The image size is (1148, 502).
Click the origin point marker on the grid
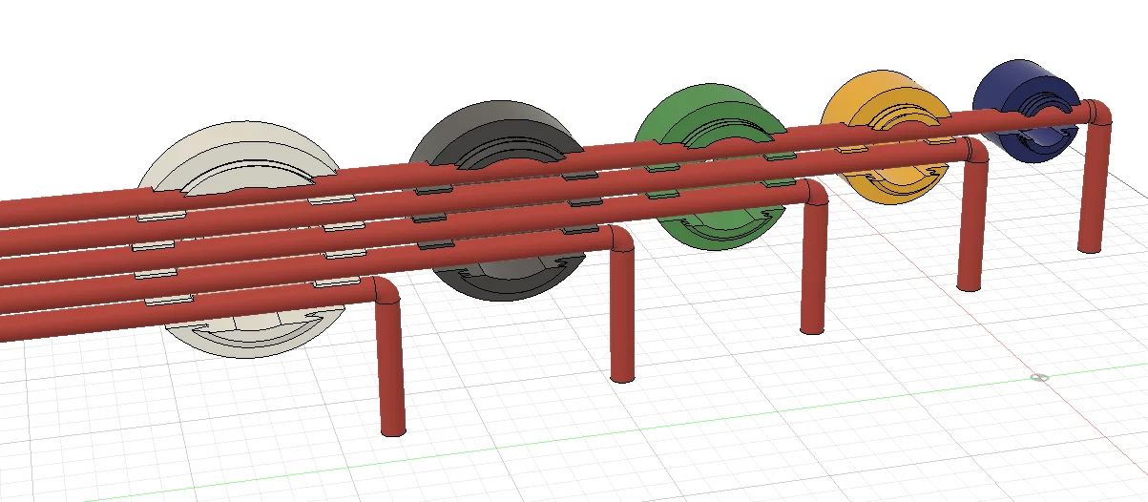[1040, 377]
